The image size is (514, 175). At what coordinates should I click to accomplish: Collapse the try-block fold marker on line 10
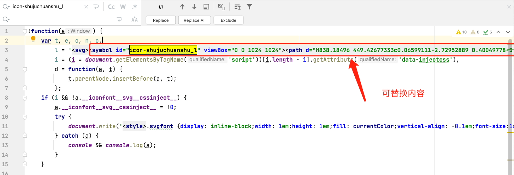click(25, 117)
